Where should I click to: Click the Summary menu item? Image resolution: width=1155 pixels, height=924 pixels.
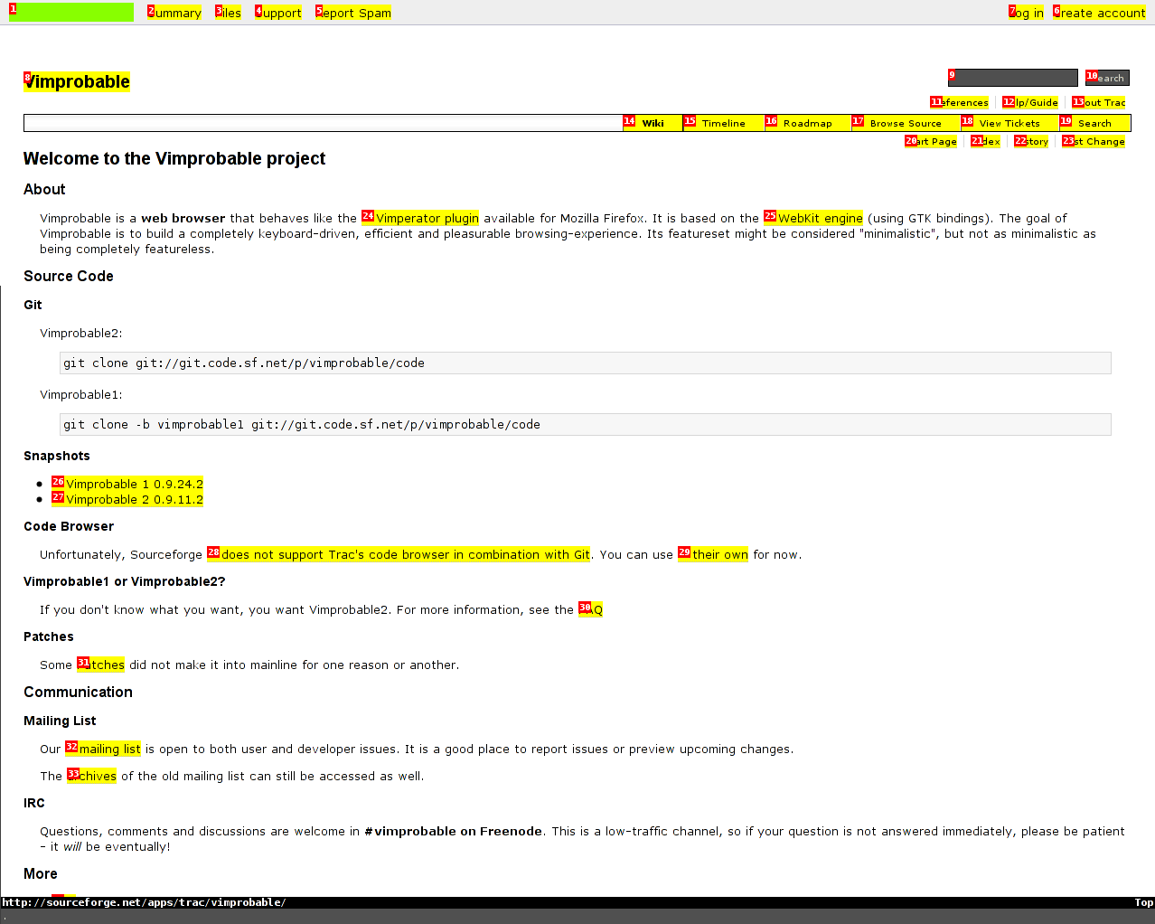tap(177, 13)
